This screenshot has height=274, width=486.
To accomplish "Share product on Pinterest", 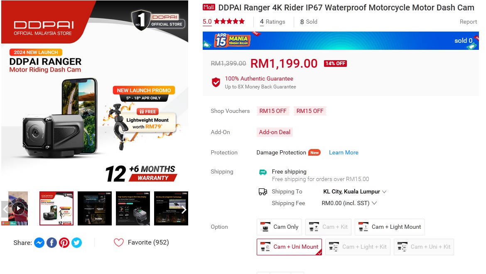I will click(x=64, y=243).
